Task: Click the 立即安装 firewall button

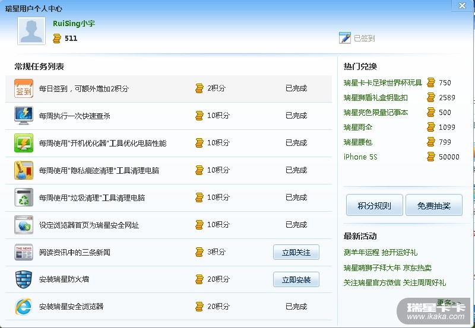Action: click(x=296, y=279)
